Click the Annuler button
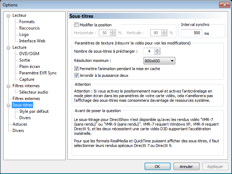 tap(186, 166)
